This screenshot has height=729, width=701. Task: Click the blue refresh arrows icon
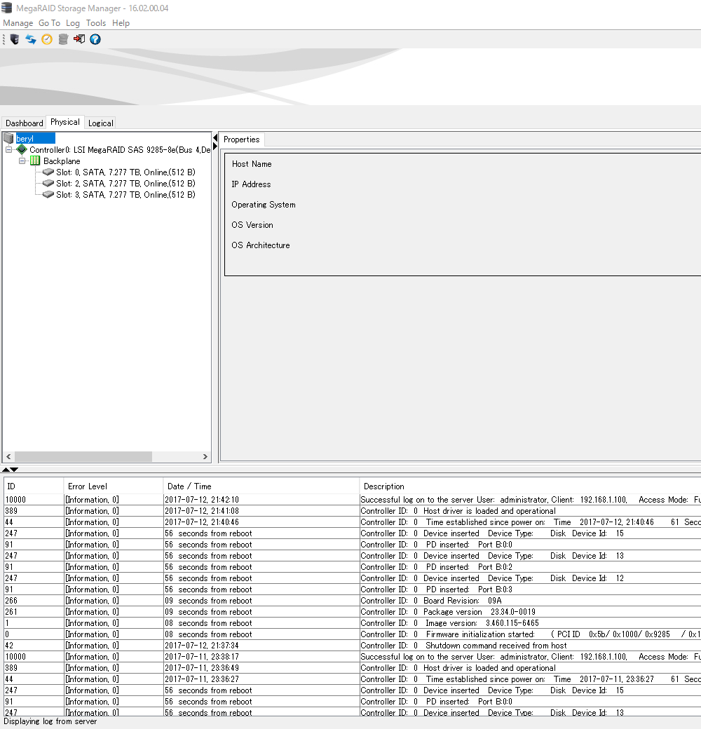pyautogui.click(x=31, y=39)
